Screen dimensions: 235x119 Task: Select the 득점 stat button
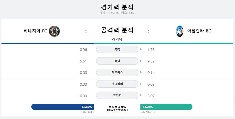[117, 49]
